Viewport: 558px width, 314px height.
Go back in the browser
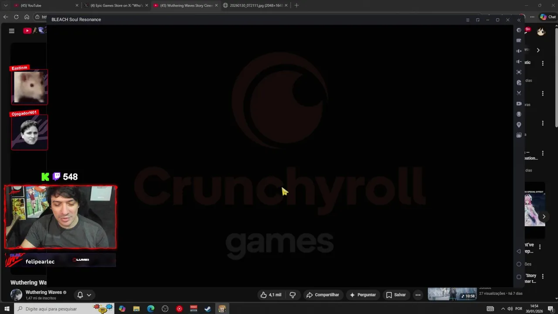6,17
